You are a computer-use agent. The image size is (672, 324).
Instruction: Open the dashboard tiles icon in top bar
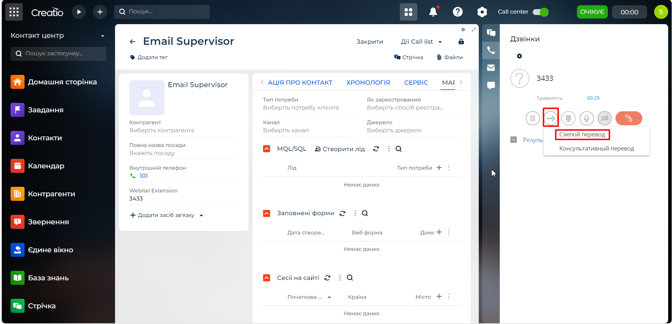tap(409, 12)
